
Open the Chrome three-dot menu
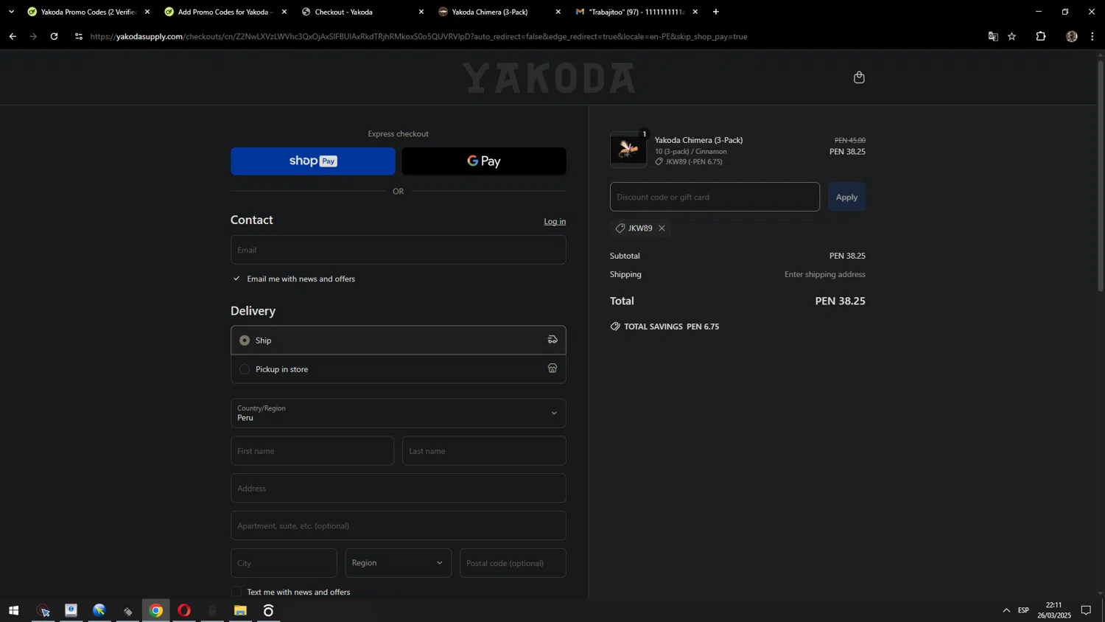coord(1092,36)
